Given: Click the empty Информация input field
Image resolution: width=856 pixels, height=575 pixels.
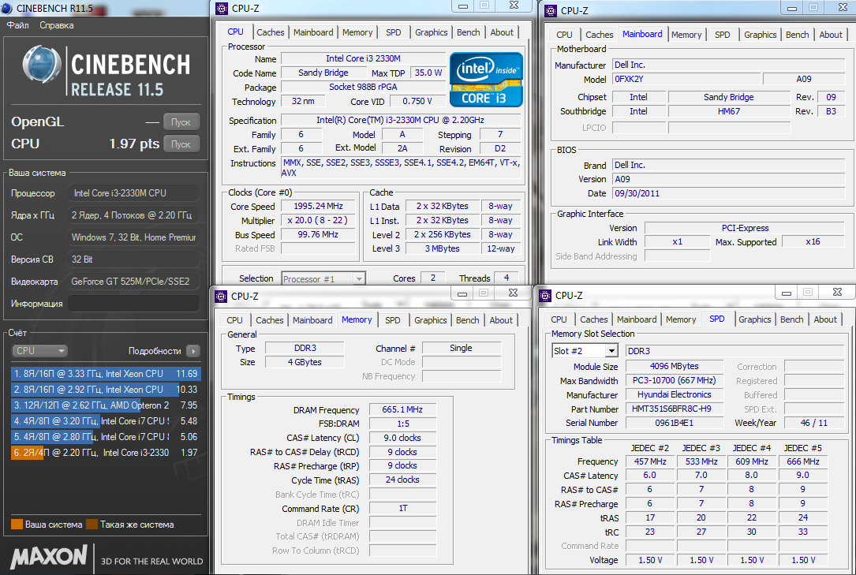Looking at the screenshot, I should tap(133, 304).
